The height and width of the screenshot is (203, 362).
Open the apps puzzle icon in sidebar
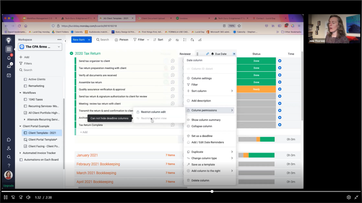[x=9, y=140]
